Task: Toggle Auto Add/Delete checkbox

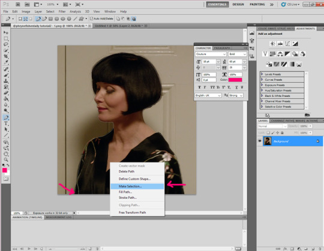Action: click(92, 19)
